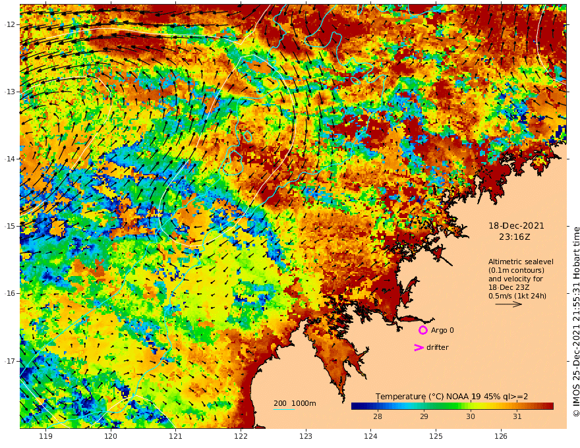The image size is (580, 448).
Task: Click the color bar tick label 31
Action: coord(517,416)
